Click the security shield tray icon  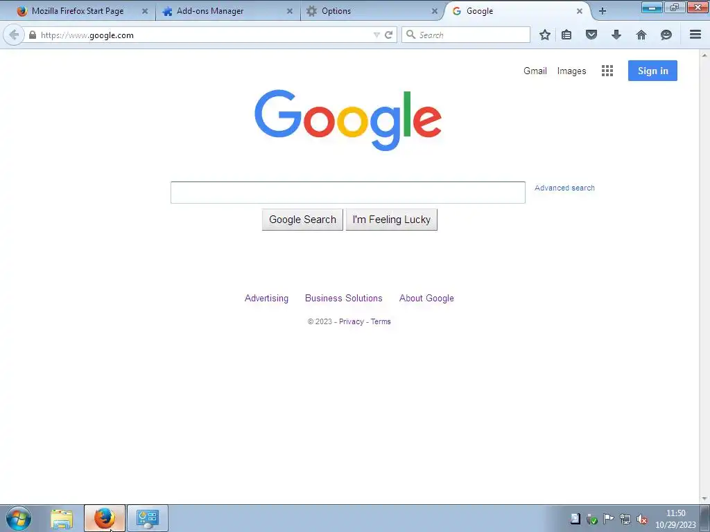591,519
